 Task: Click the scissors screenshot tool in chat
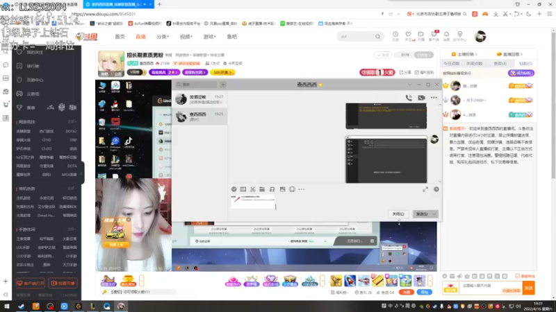(252, 189)
